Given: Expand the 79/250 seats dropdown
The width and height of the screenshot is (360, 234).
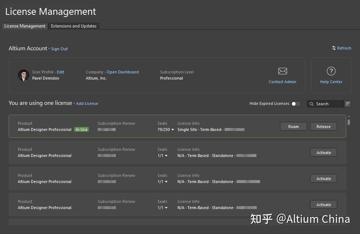Looking at the screenshot, I should (x=173, y=129).
